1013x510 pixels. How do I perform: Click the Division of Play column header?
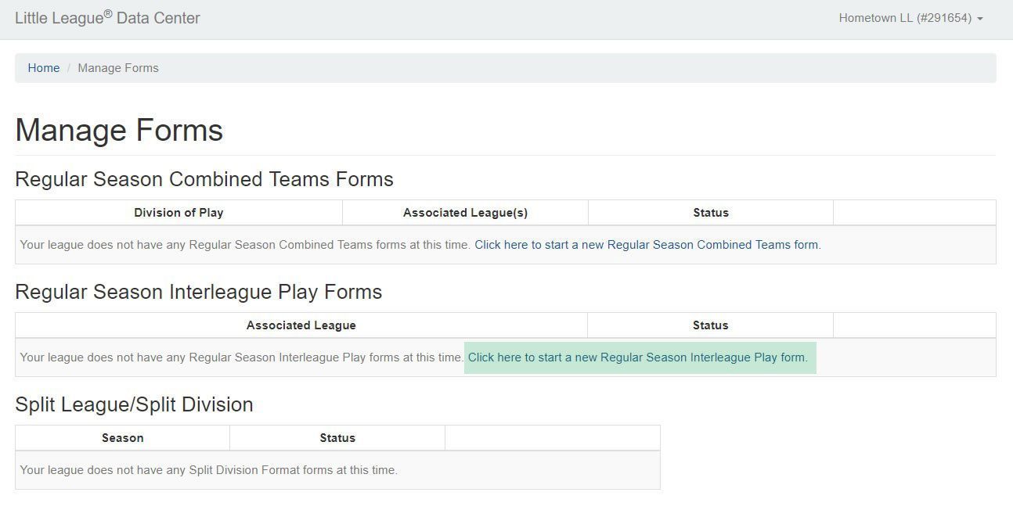click(x=178, y=213)
